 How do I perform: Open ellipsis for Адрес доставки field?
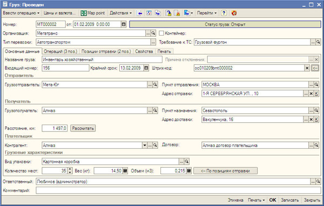[306, 119]
